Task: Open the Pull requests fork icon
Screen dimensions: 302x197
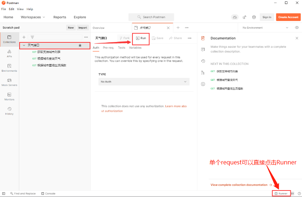Action: pos(203,73)
